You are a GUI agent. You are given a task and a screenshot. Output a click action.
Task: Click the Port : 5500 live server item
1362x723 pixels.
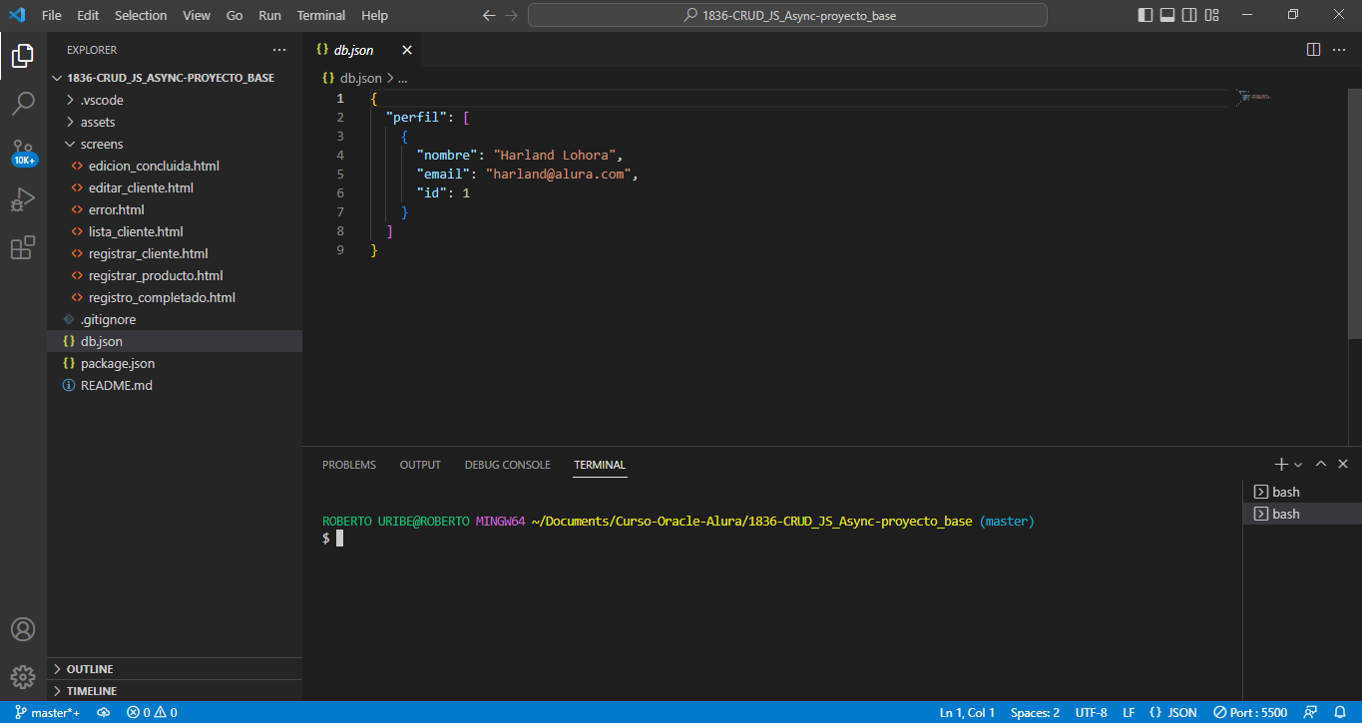point(1250,713)
